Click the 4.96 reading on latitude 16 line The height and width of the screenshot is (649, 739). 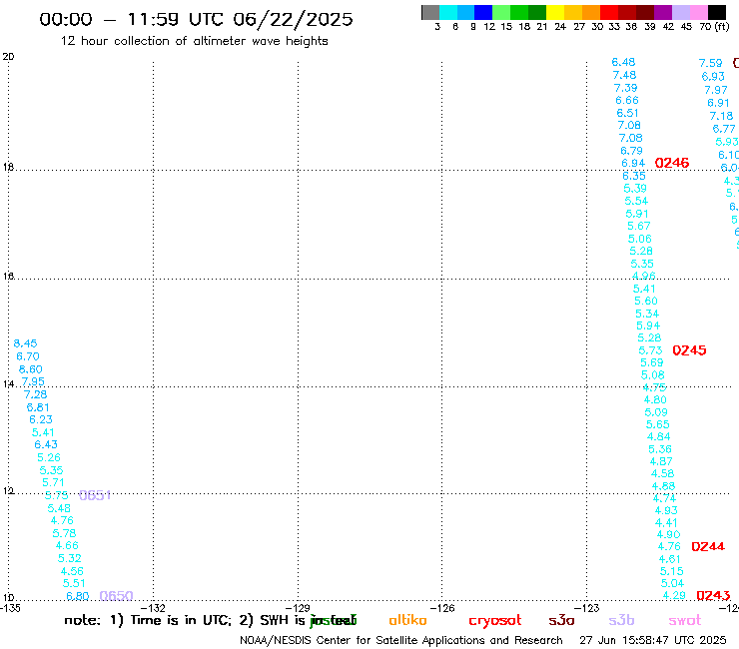643,277
